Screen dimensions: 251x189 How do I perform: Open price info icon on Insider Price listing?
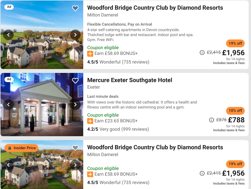pos(202,173)
